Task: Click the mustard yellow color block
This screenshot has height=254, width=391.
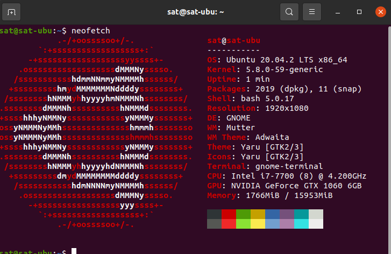Action: 258,214
